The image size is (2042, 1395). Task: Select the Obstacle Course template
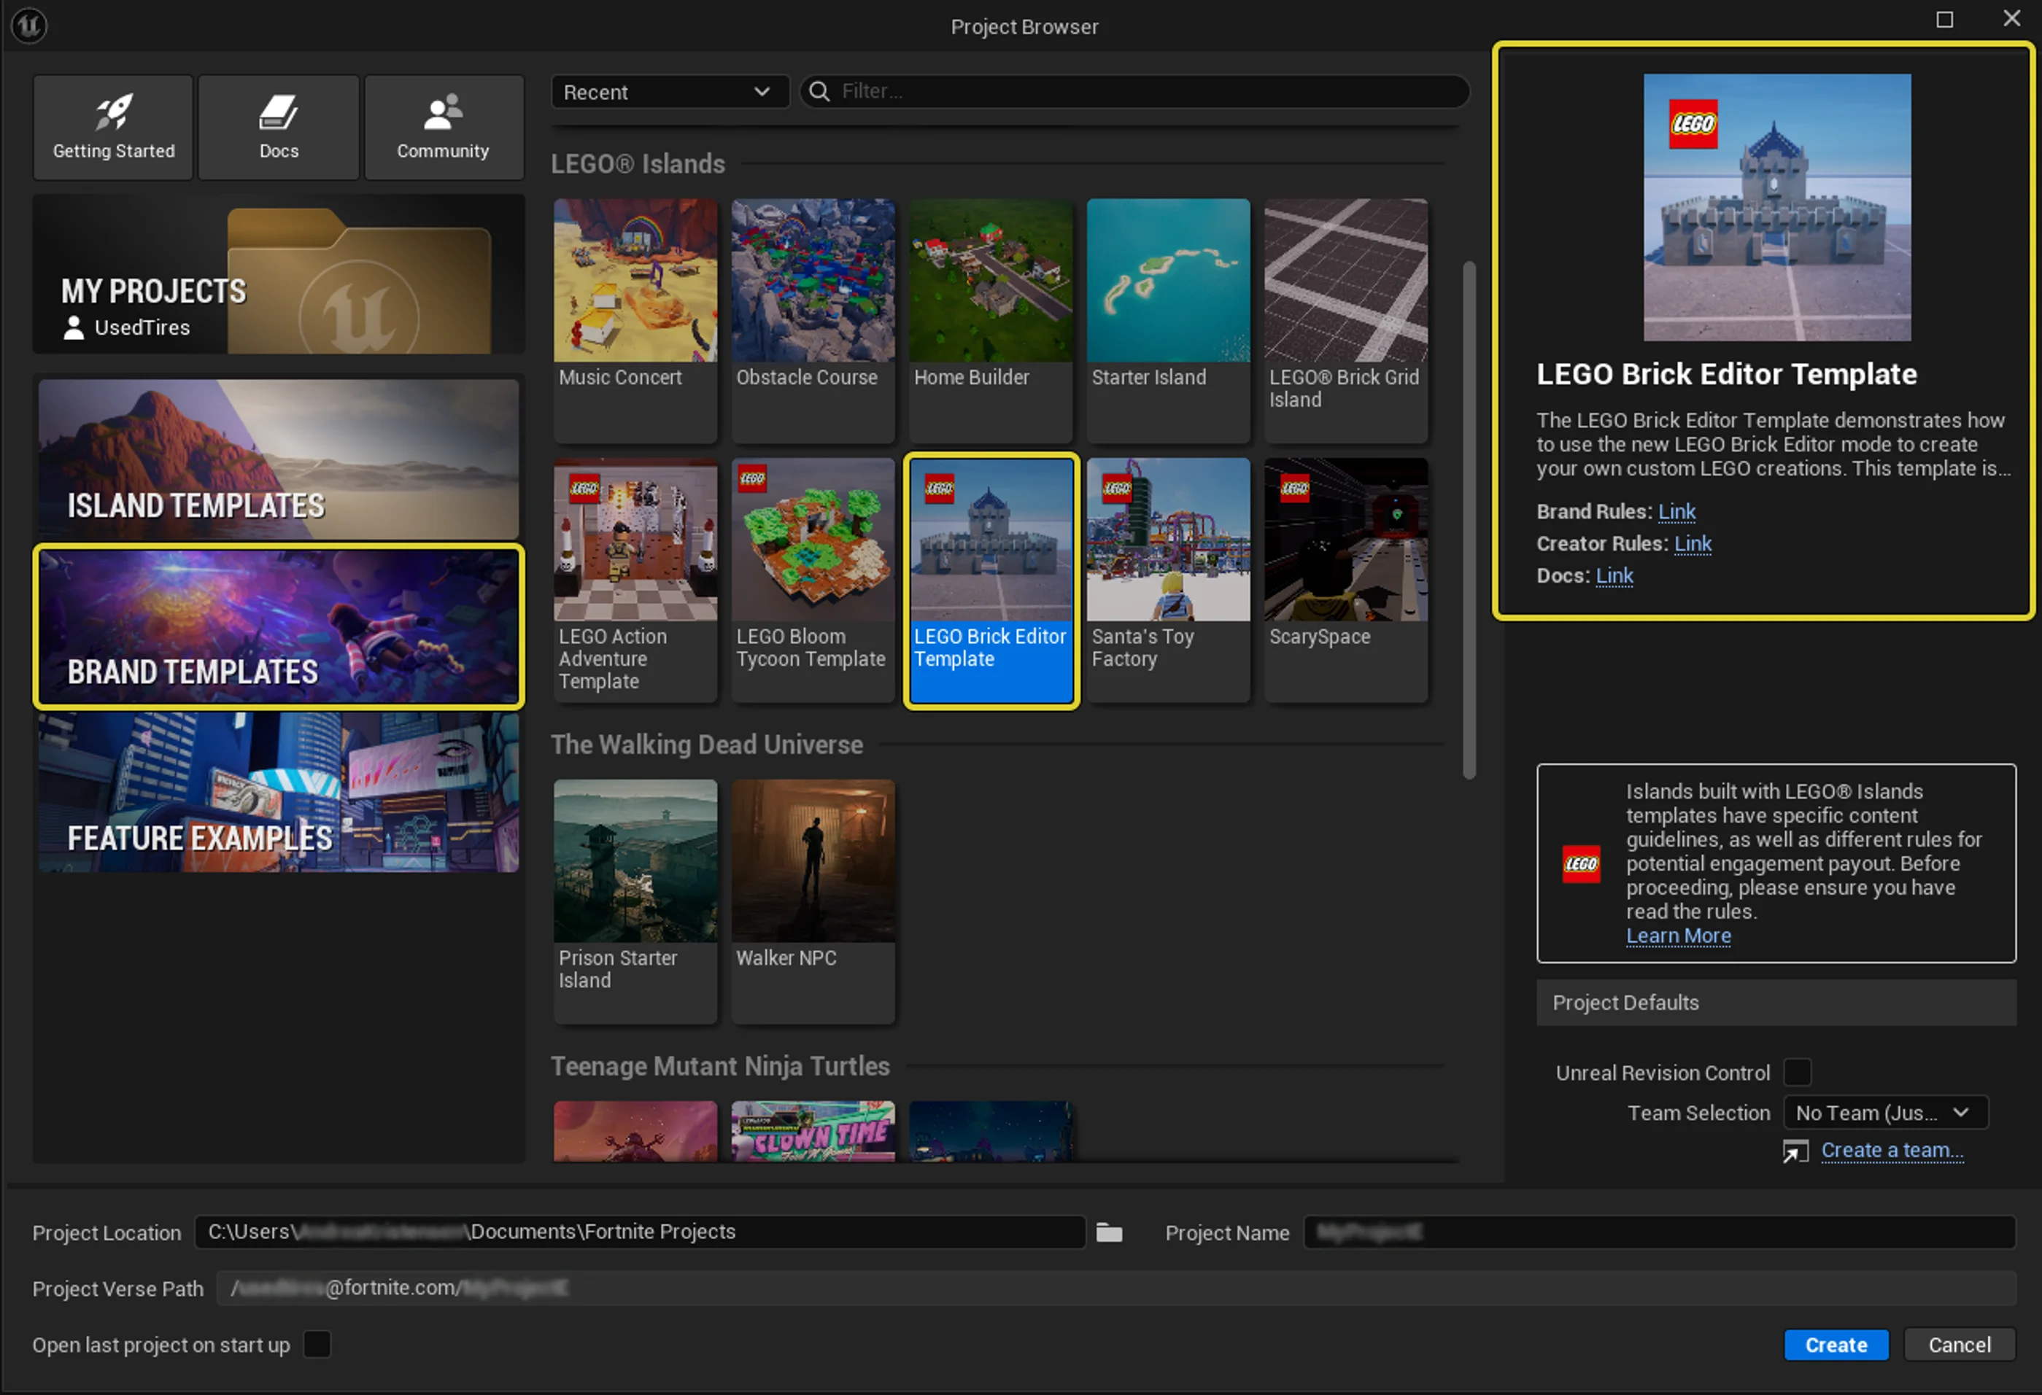[x=813, y=321]
